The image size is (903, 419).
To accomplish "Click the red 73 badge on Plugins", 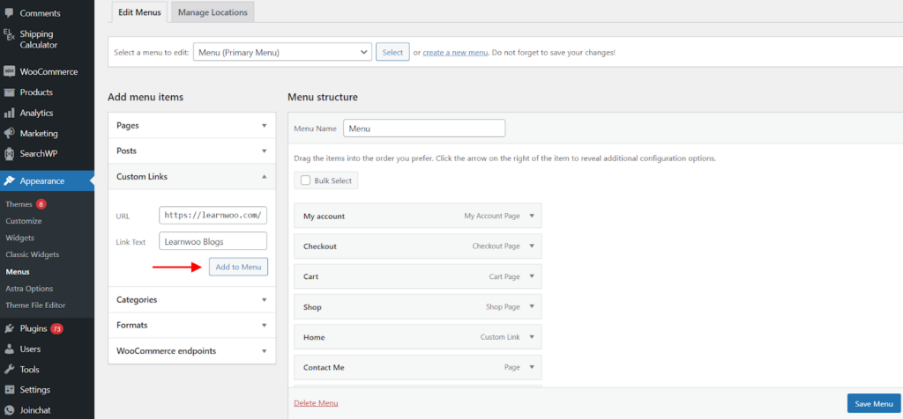I will (x=56, y=328).
